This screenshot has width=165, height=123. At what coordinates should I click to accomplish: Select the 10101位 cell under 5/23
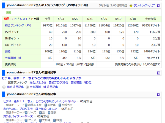coord(61,25)
